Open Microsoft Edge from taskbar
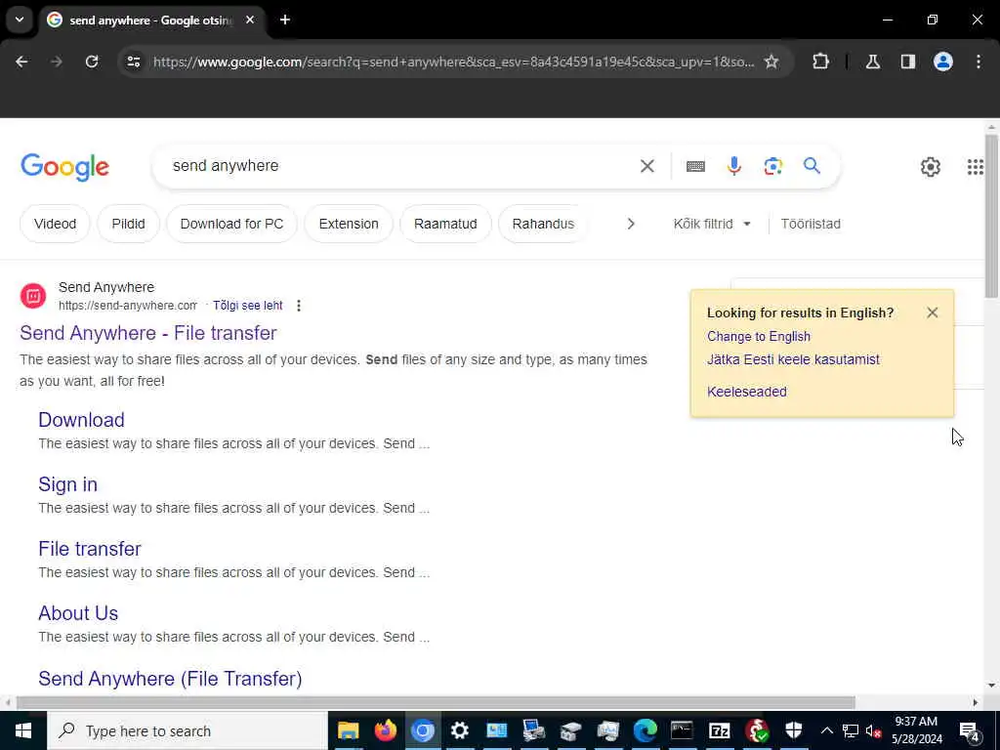 [x=645, y=730]
